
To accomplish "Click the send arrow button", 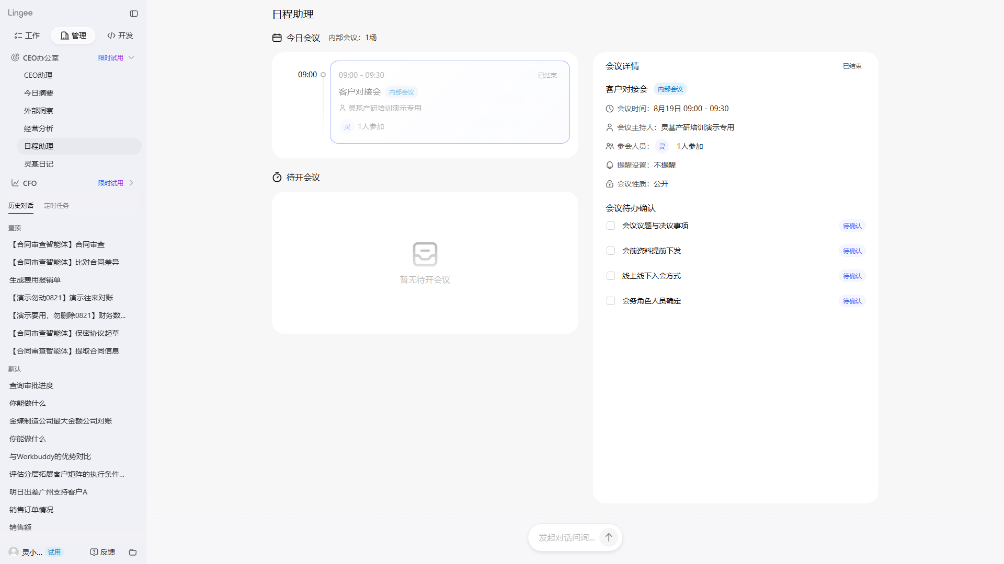I will (609, 537).
